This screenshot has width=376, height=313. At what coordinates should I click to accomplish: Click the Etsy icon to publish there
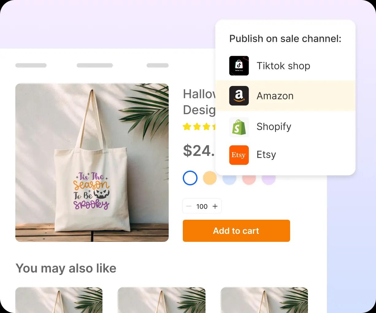[x=239, y=155]
